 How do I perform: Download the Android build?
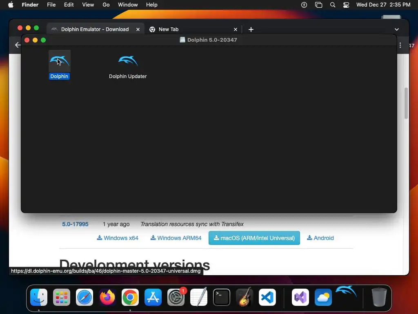point(320,238)
